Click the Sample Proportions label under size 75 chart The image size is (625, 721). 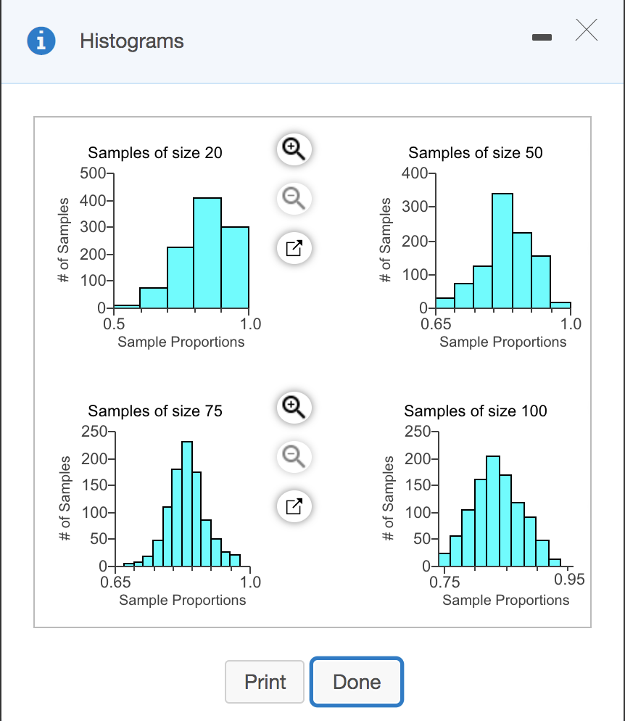tap(182, 601)
